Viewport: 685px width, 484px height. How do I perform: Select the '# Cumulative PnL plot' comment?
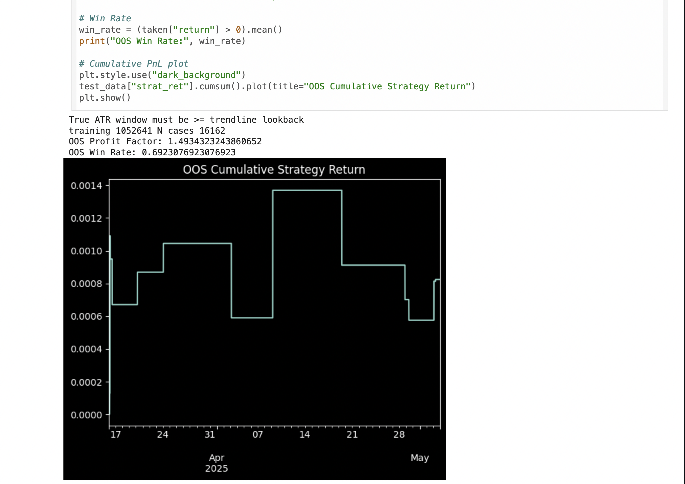pyautogui.click(x=134, y=64)
